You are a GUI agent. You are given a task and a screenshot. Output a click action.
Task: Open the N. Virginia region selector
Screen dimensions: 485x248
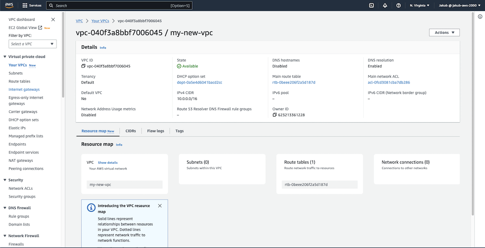419,6
